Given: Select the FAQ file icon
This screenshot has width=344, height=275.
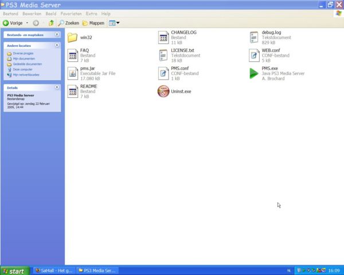Looking at the screenshot, I should pos(73,56).
